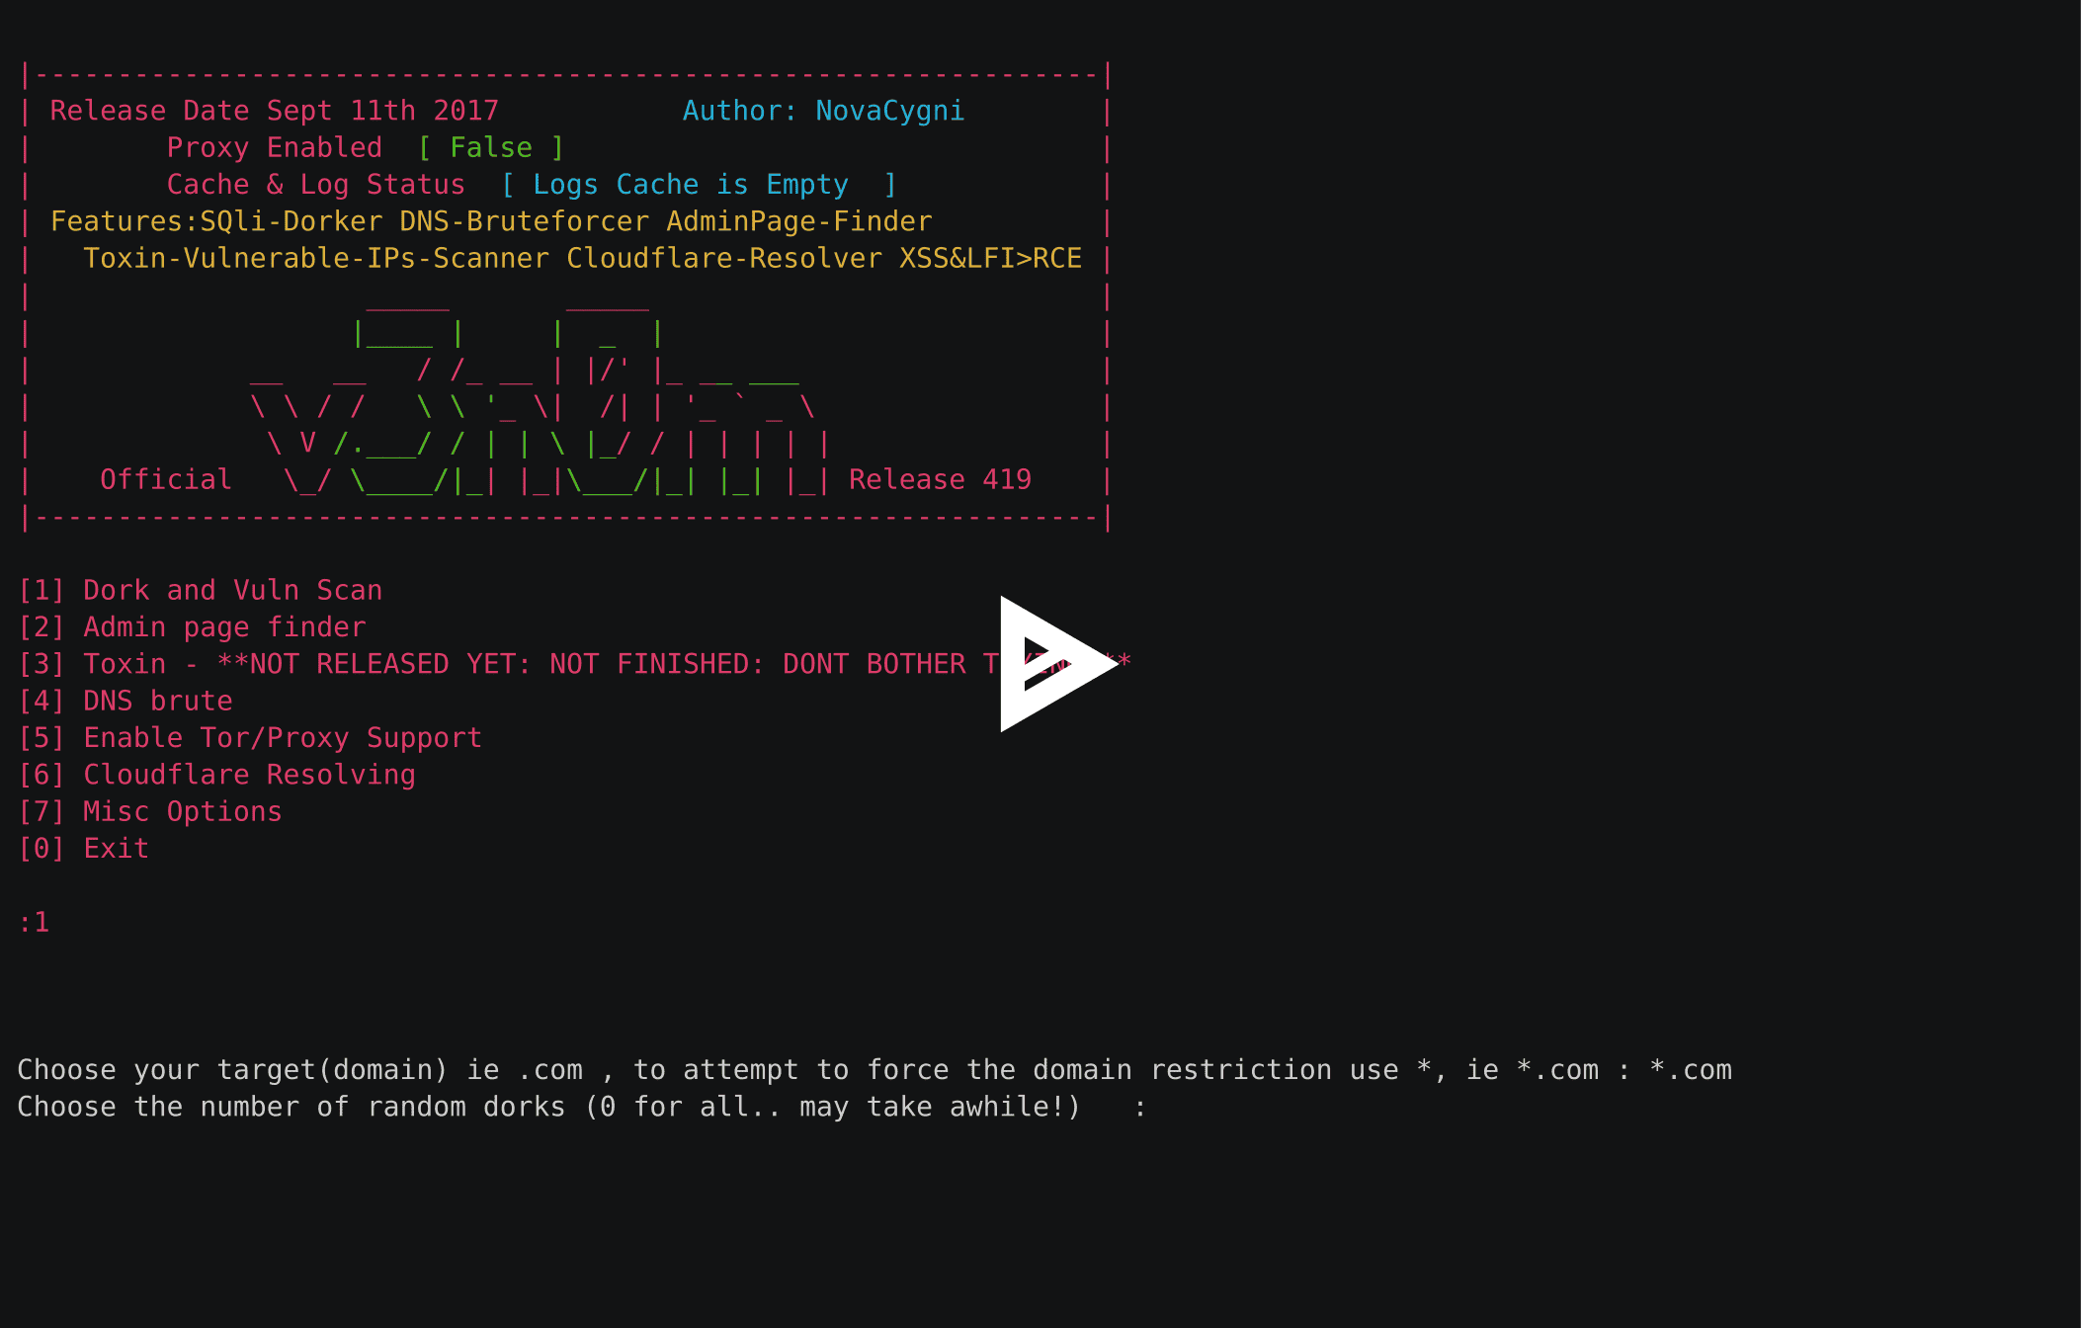Click the 'Choose the number of random dorks' prompt
Image resolution: width=2081 pixels, height=1328 pixels.
582,1108
